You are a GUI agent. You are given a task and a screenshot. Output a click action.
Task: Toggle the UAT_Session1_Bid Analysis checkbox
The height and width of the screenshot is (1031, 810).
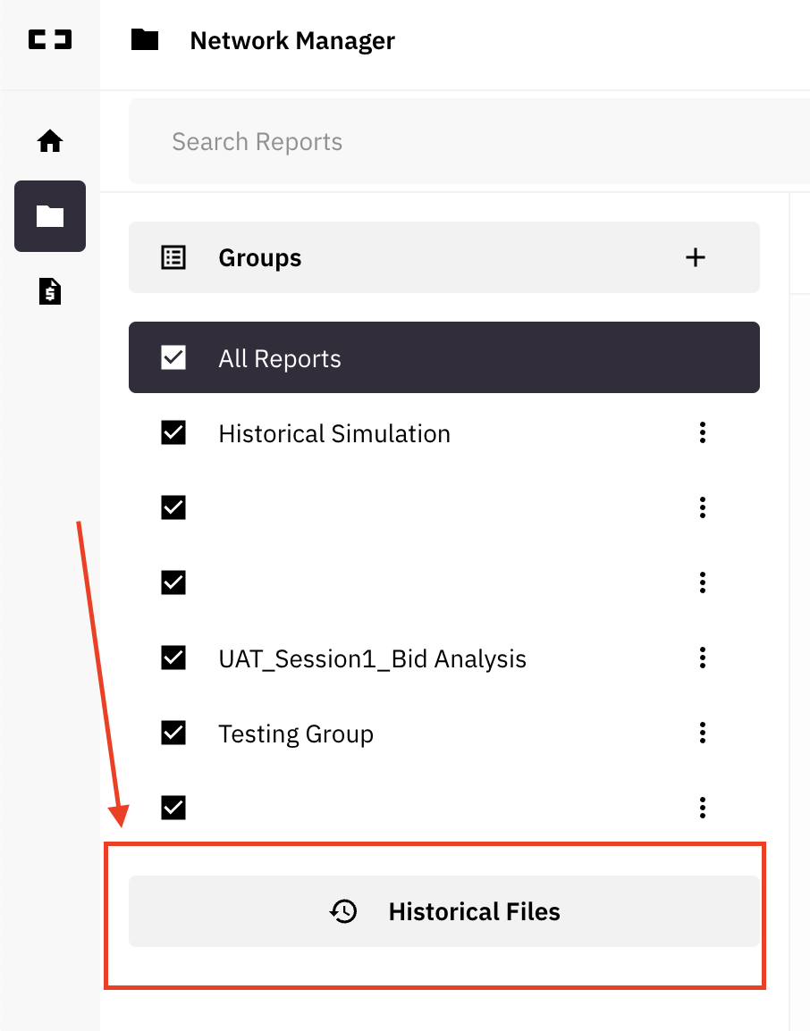point(173,658)
